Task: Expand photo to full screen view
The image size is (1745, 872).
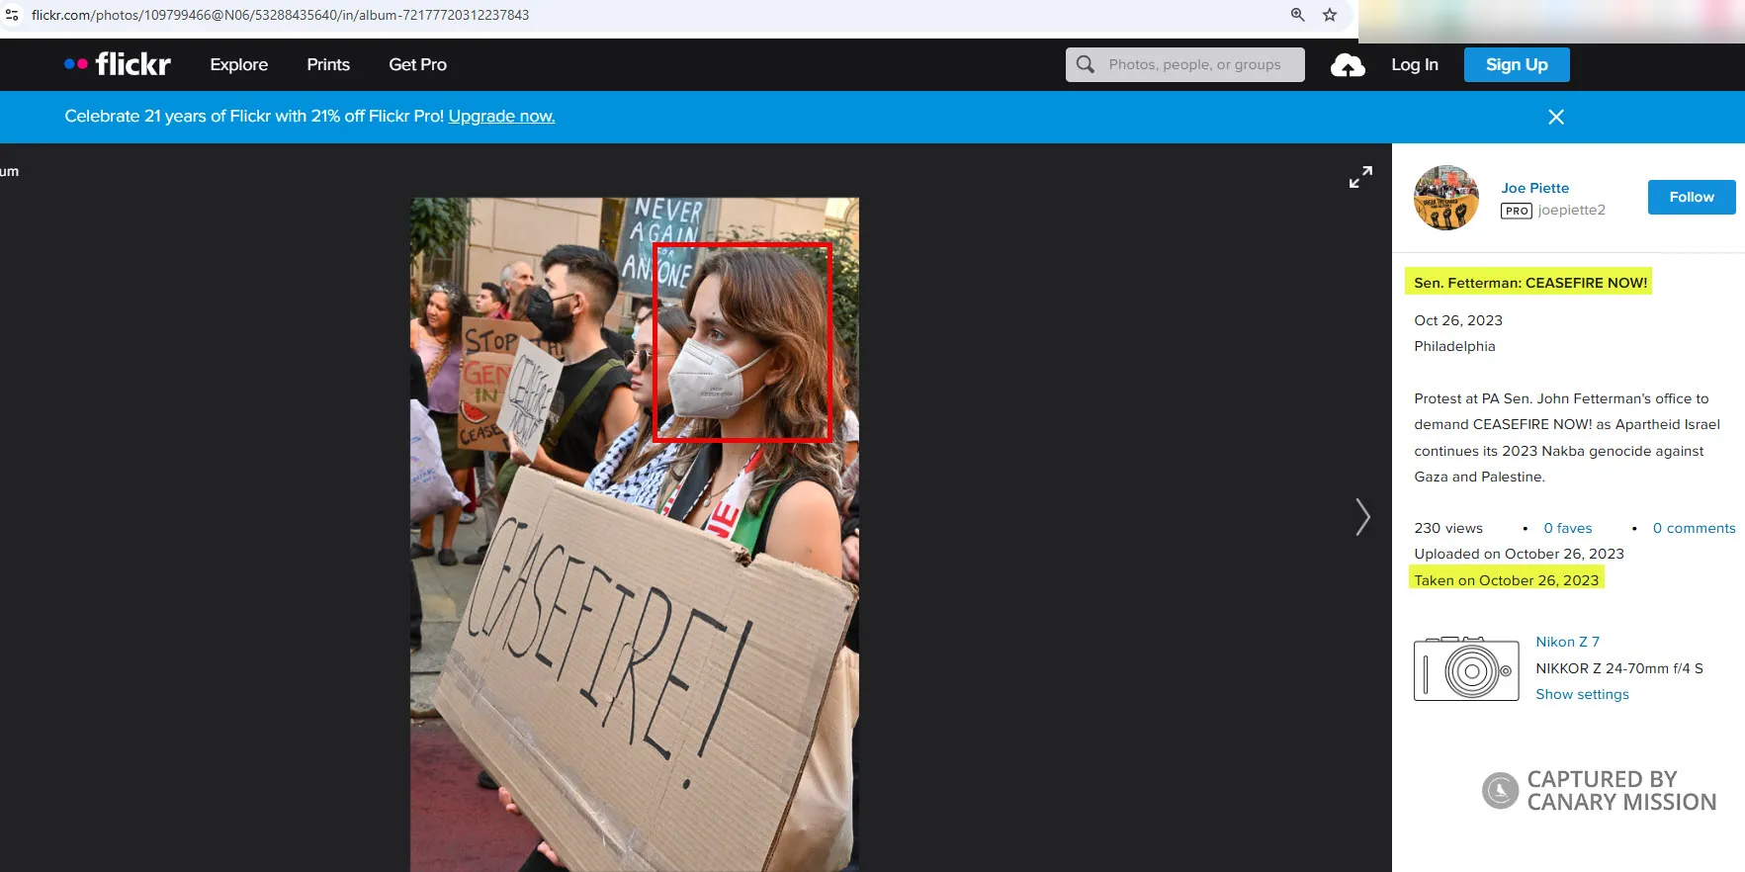Action: pos(1360,177)
